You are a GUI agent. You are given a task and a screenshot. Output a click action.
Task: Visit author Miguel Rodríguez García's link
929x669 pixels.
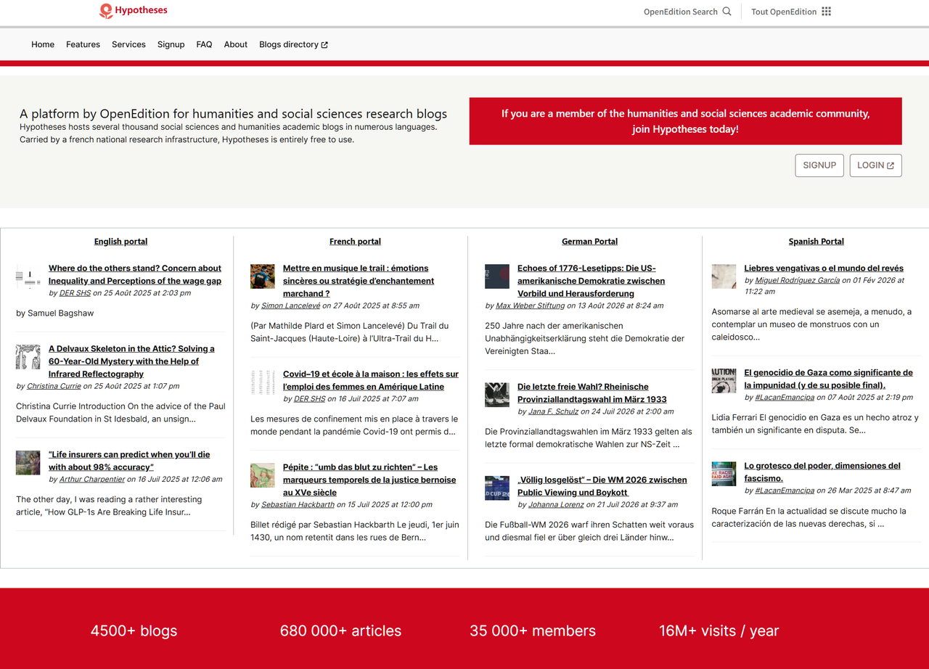click(x=797, y=280)
